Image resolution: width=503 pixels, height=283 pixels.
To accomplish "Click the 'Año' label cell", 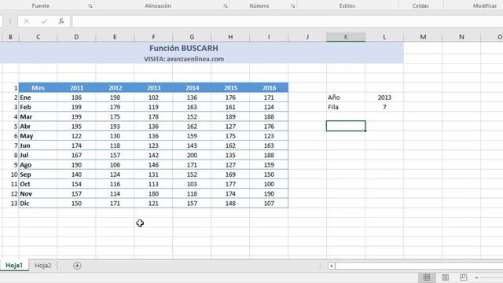I will pyautogui.click(x=346, y=97).
